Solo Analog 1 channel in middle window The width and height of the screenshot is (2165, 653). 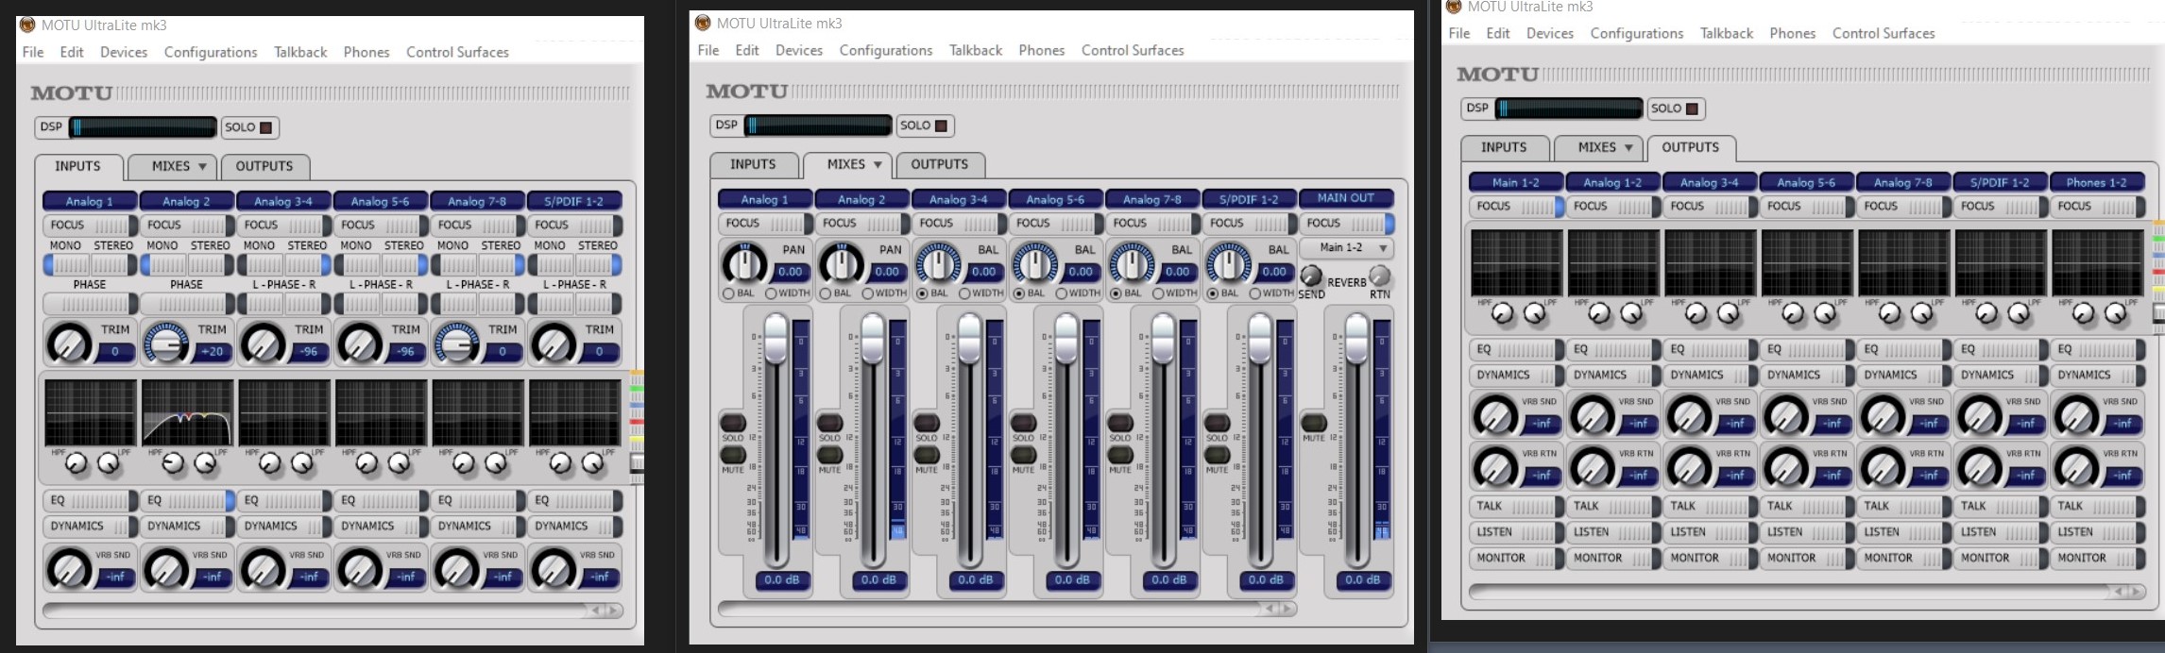pos(733,423)
